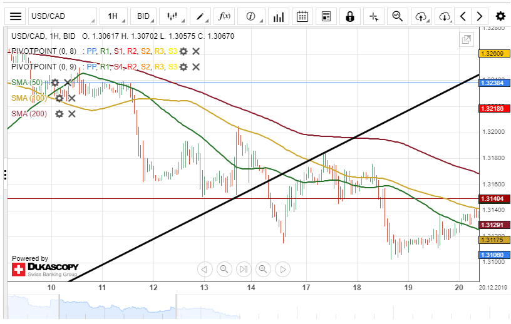This screenshot has height=324, width=511.
Task: Click the cloud upload icon
Action: [x=421, y=16]
